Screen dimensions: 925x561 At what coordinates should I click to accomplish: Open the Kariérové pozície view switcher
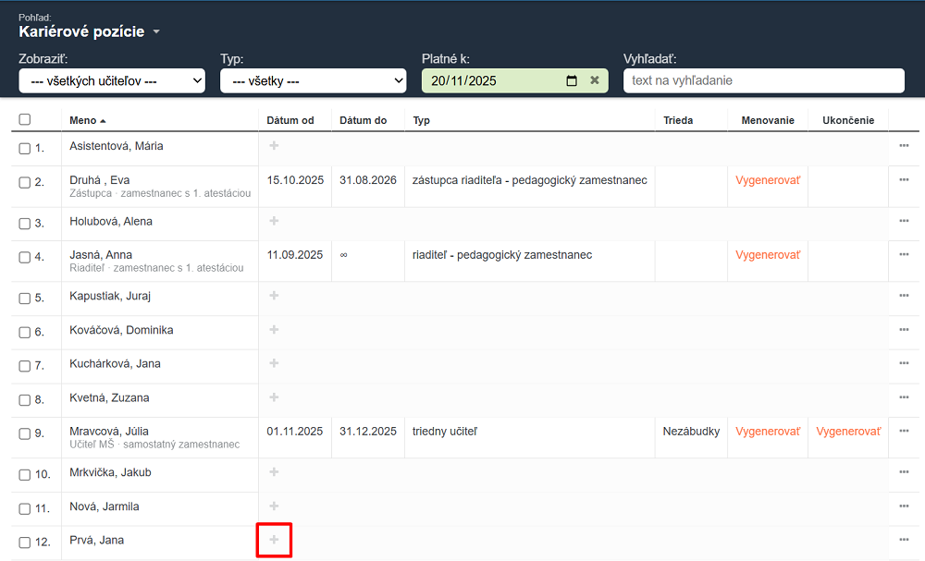click(90, 31)
